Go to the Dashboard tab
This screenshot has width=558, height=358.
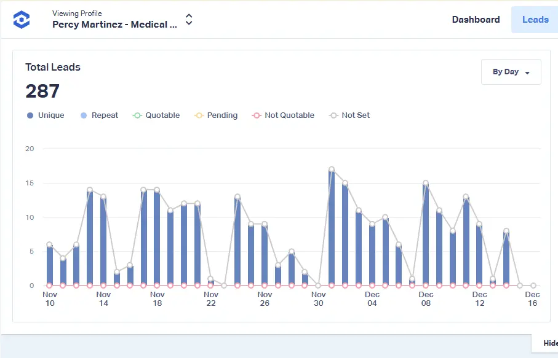pos(476,20)
